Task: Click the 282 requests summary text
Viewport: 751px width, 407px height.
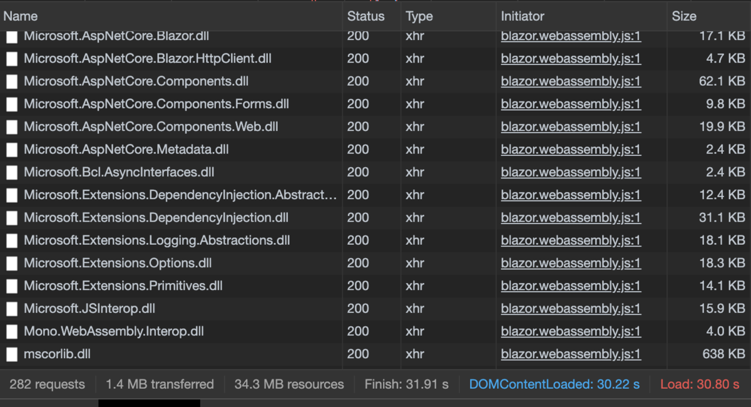Action: click(x=47, y=384)
